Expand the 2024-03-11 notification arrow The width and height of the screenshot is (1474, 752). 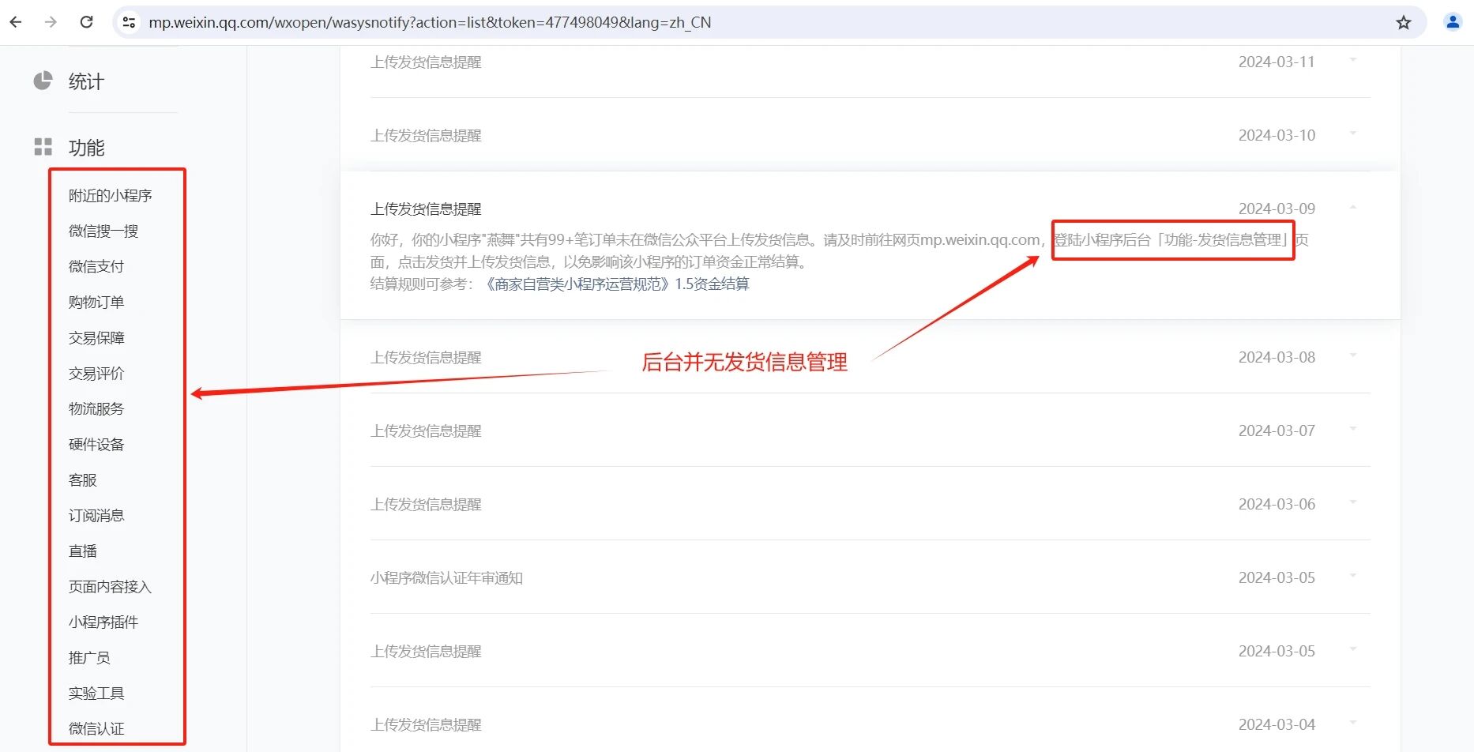pyautogui.click(x=1353, y=60)
